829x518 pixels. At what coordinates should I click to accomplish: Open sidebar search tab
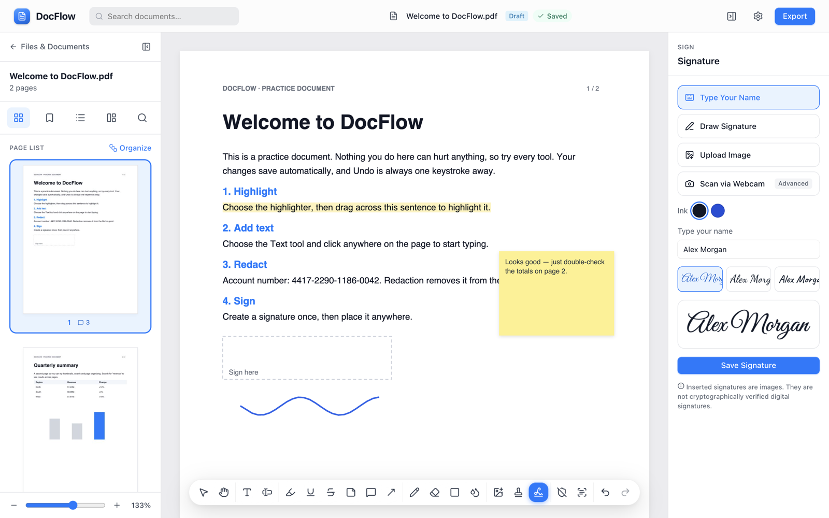(x=142, y=118)
